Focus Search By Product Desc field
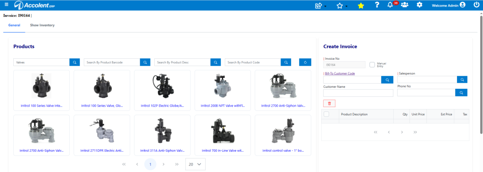Screen dimensions: 483x172 pyautogui.click(x=183, y=63)
